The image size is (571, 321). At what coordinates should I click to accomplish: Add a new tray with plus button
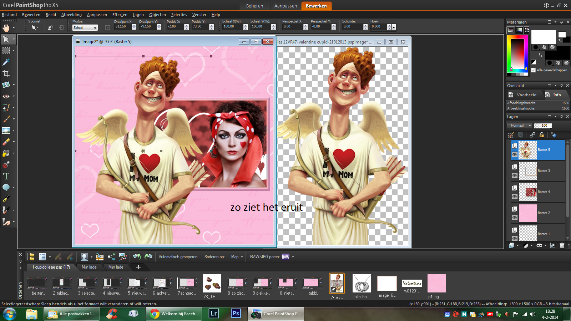click(x=138, y=267)
